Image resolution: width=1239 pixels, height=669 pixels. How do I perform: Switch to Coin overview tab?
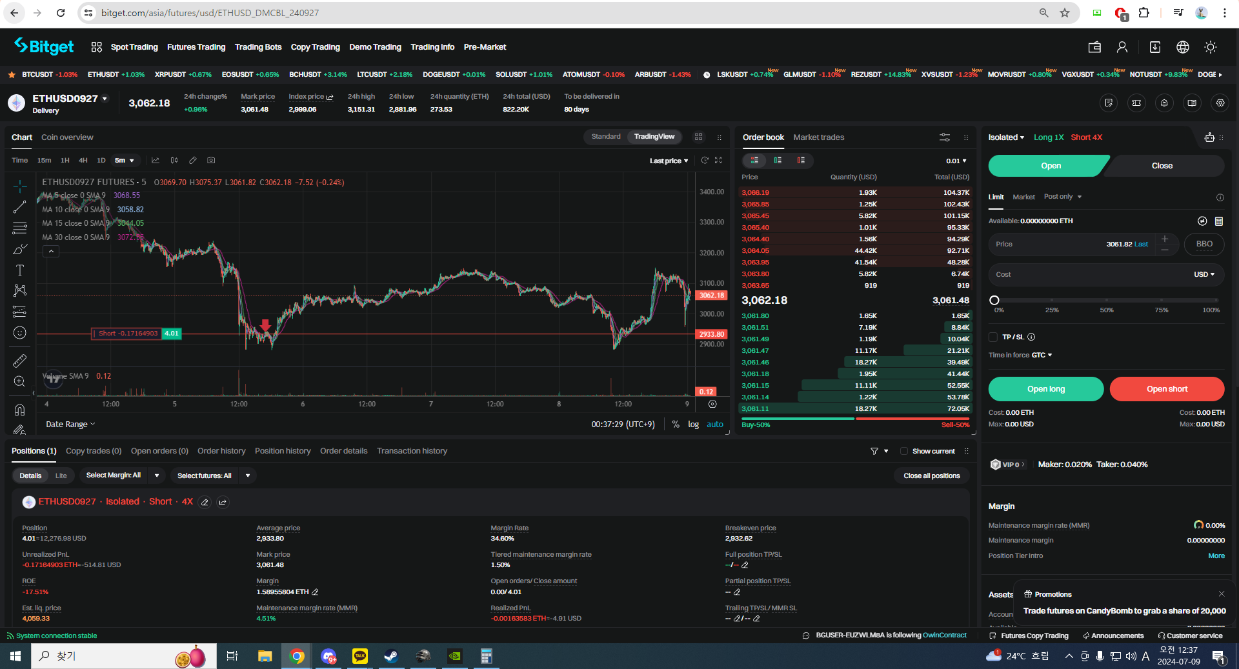67,137
